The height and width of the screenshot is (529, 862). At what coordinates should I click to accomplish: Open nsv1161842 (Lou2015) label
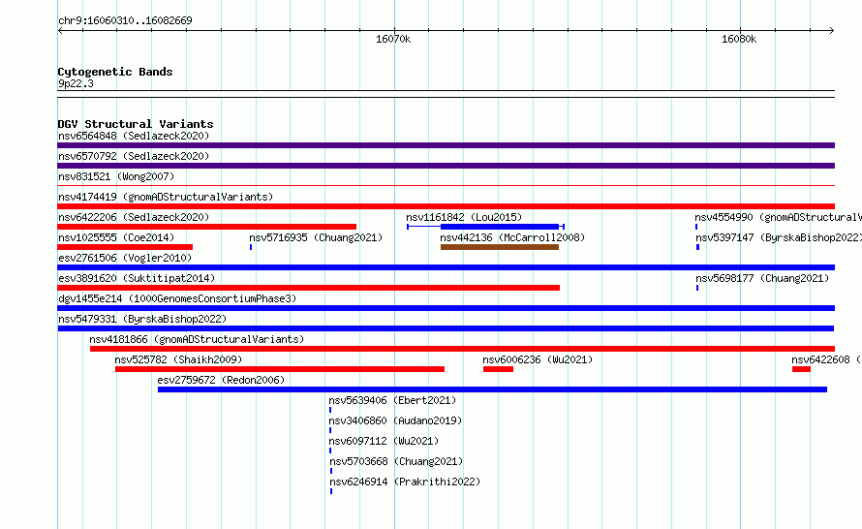pos(464,217)
